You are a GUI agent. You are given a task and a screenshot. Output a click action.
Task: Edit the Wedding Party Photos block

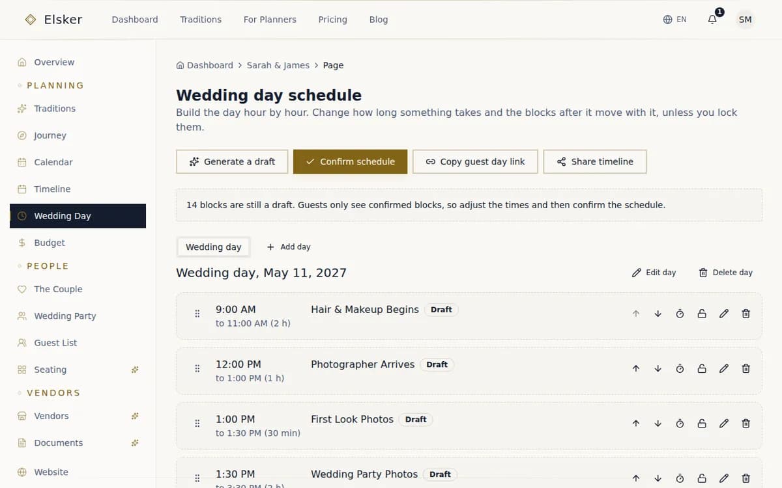724,478
